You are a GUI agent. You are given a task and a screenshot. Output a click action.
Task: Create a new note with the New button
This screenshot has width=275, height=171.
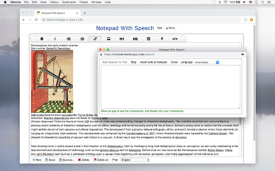click(x=37, y=159)
